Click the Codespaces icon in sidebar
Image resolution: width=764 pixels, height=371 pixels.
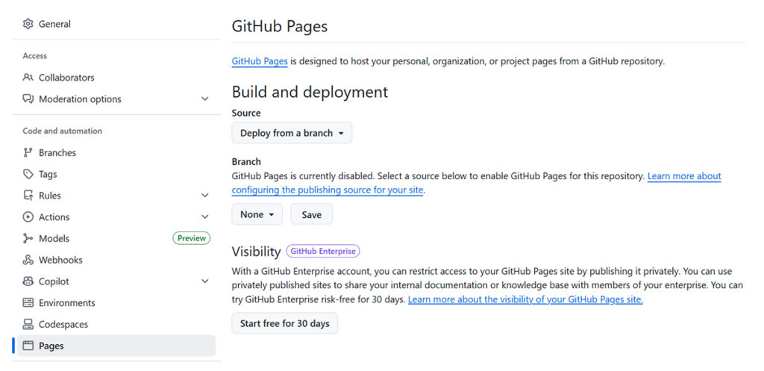28,325
